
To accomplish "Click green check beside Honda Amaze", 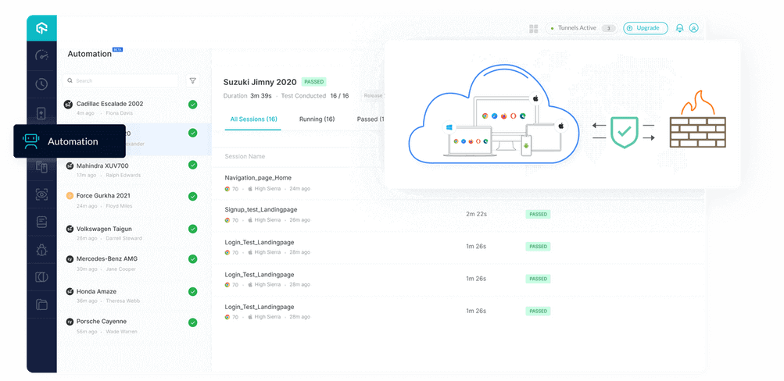I will 192,292.
